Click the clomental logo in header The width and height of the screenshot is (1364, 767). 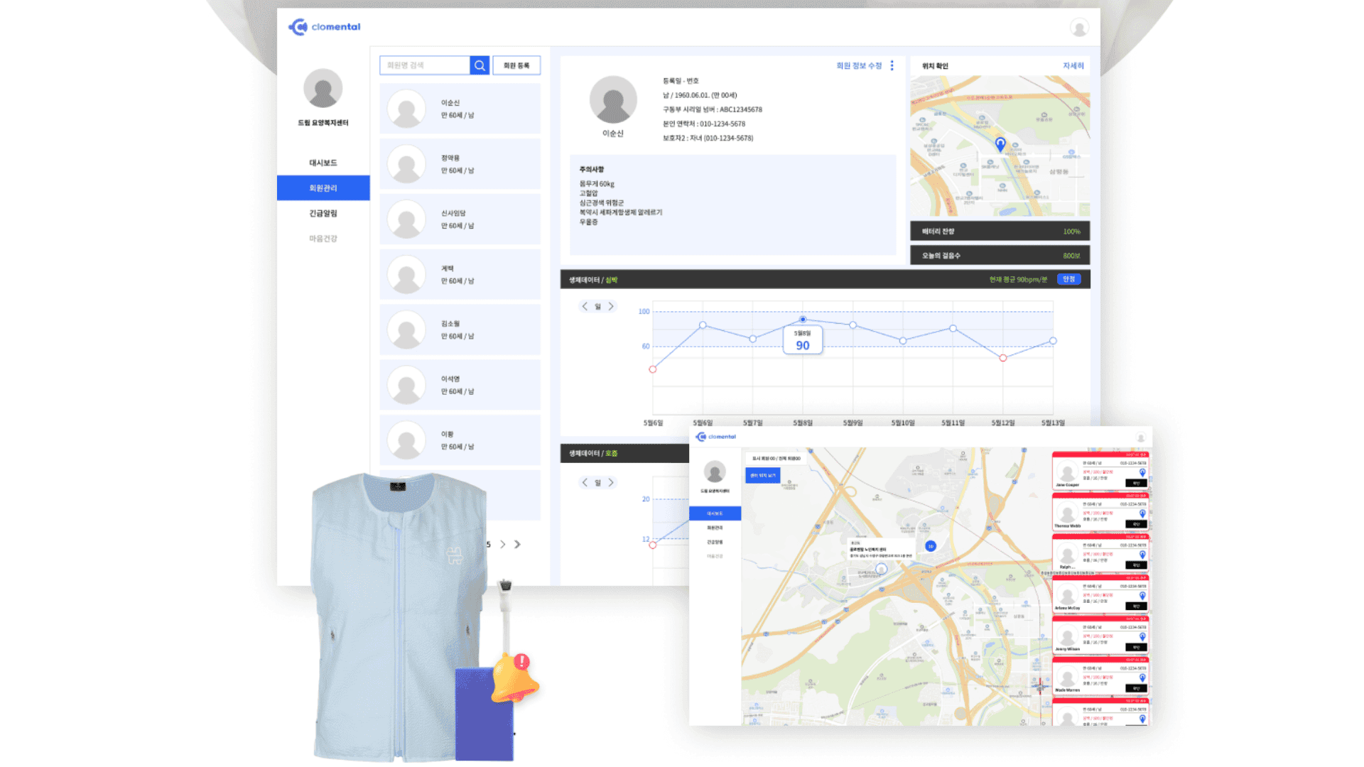click(x=325, y=27)
